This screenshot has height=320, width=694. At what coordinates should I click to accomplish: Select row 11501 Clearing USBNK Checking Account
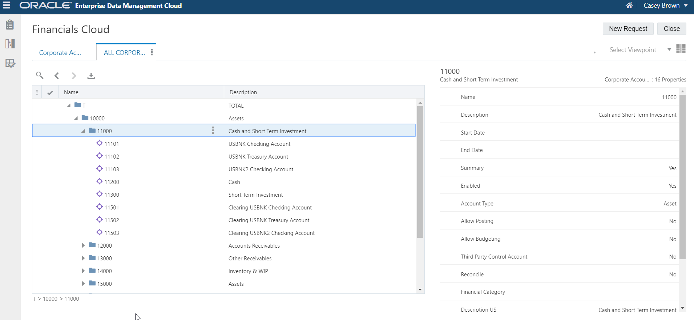(224, 208)
